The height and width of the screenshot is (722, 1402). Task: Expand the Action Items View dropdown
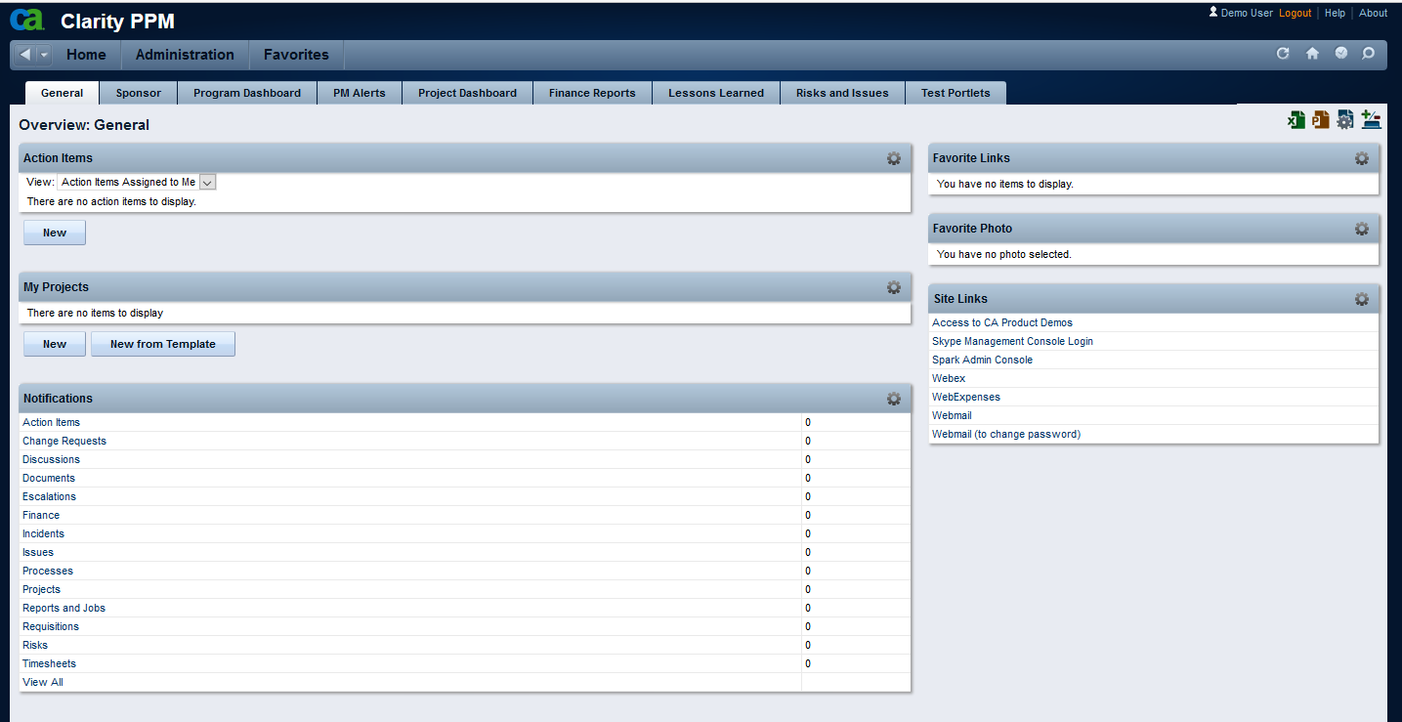(207, 182)
